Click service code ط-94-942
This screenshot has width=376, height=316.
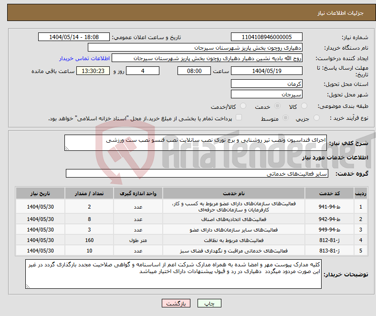pos(330,219)
